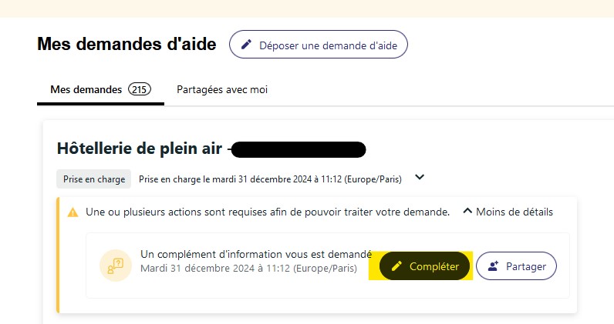Click the Prise en charge status badge
This screenshot has height=324, width=614.
pos(94,179)
